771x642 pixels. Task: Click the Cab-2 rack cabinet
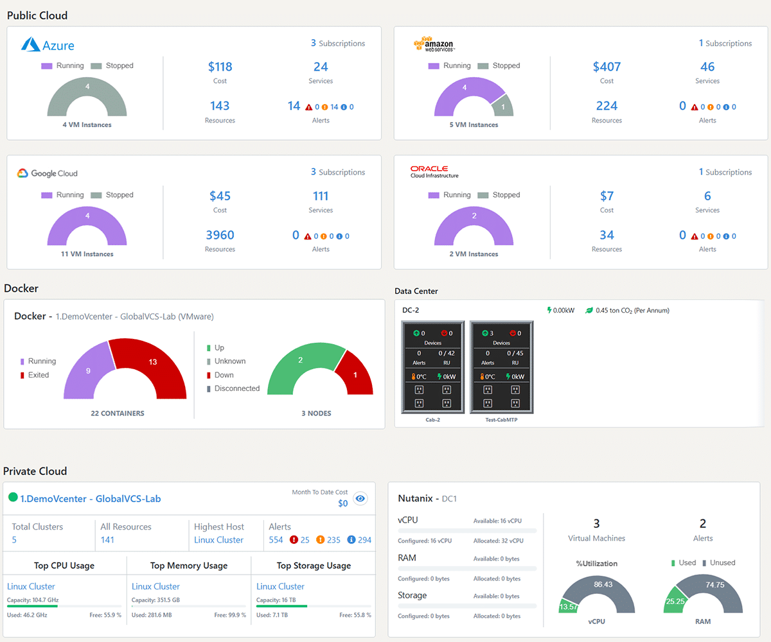[433, 367]
